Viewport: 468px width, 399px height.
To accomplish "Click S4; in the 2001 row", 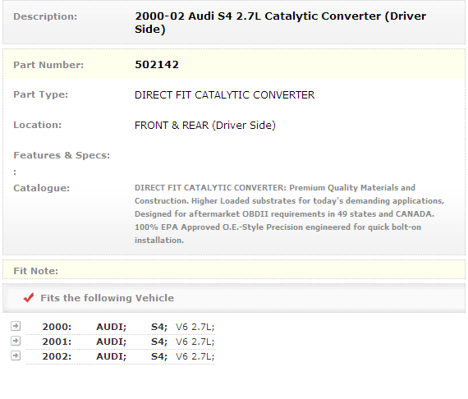I will [x=159, y=342].
